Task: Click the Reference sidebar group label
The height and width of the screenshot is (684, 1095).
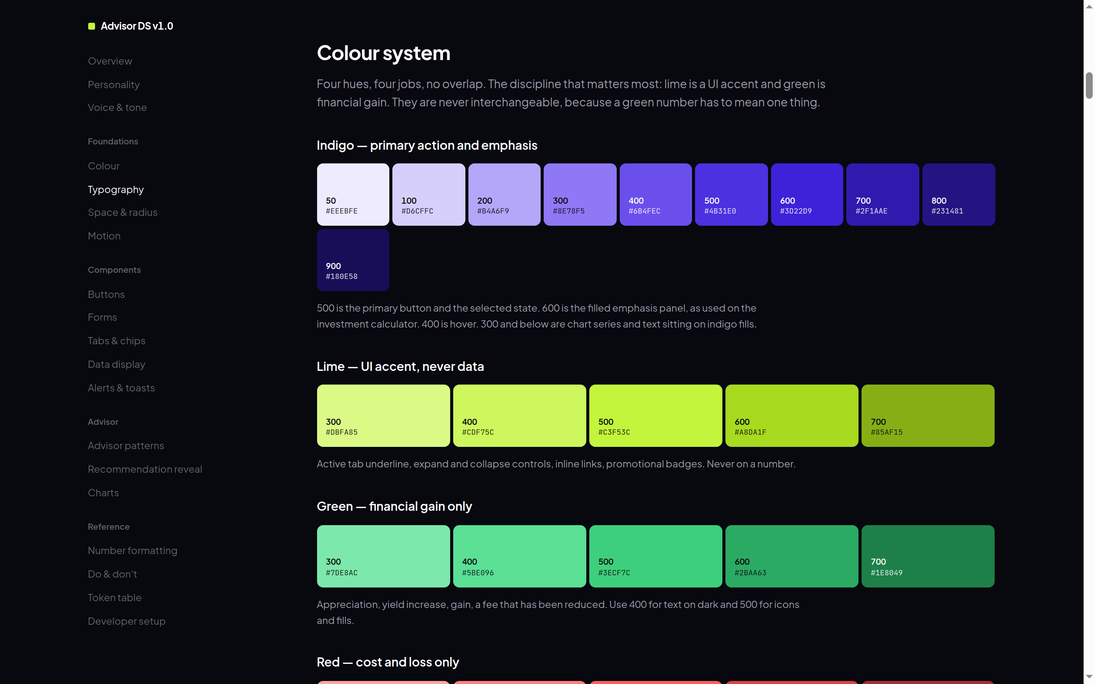Action: coord(109,527)
